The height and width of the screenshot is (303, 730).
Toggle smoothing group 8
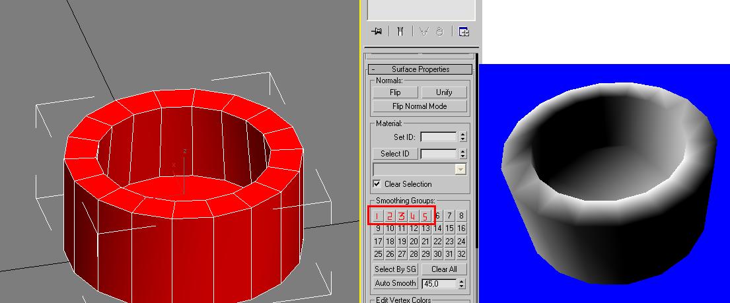pos(461,215)
